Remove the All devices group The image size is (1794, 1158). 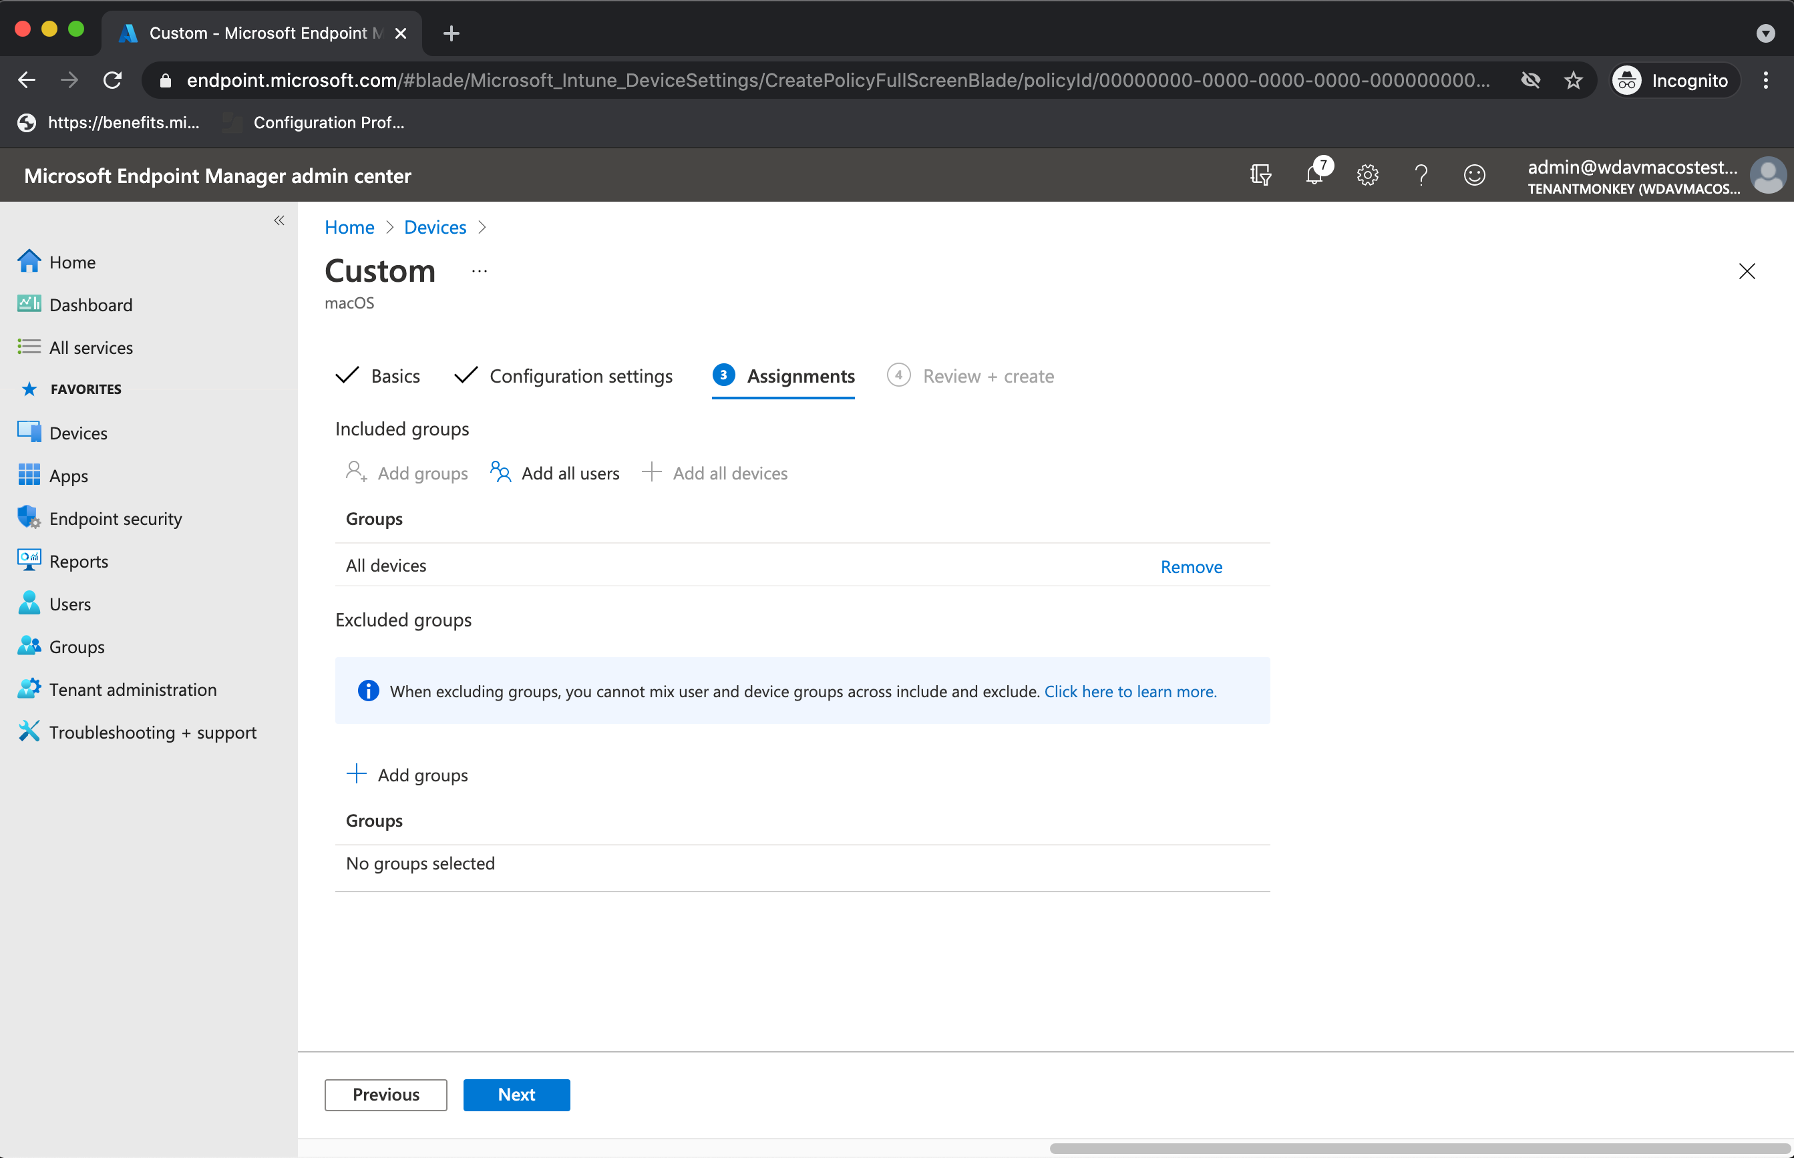click(x=1192, y=566)
